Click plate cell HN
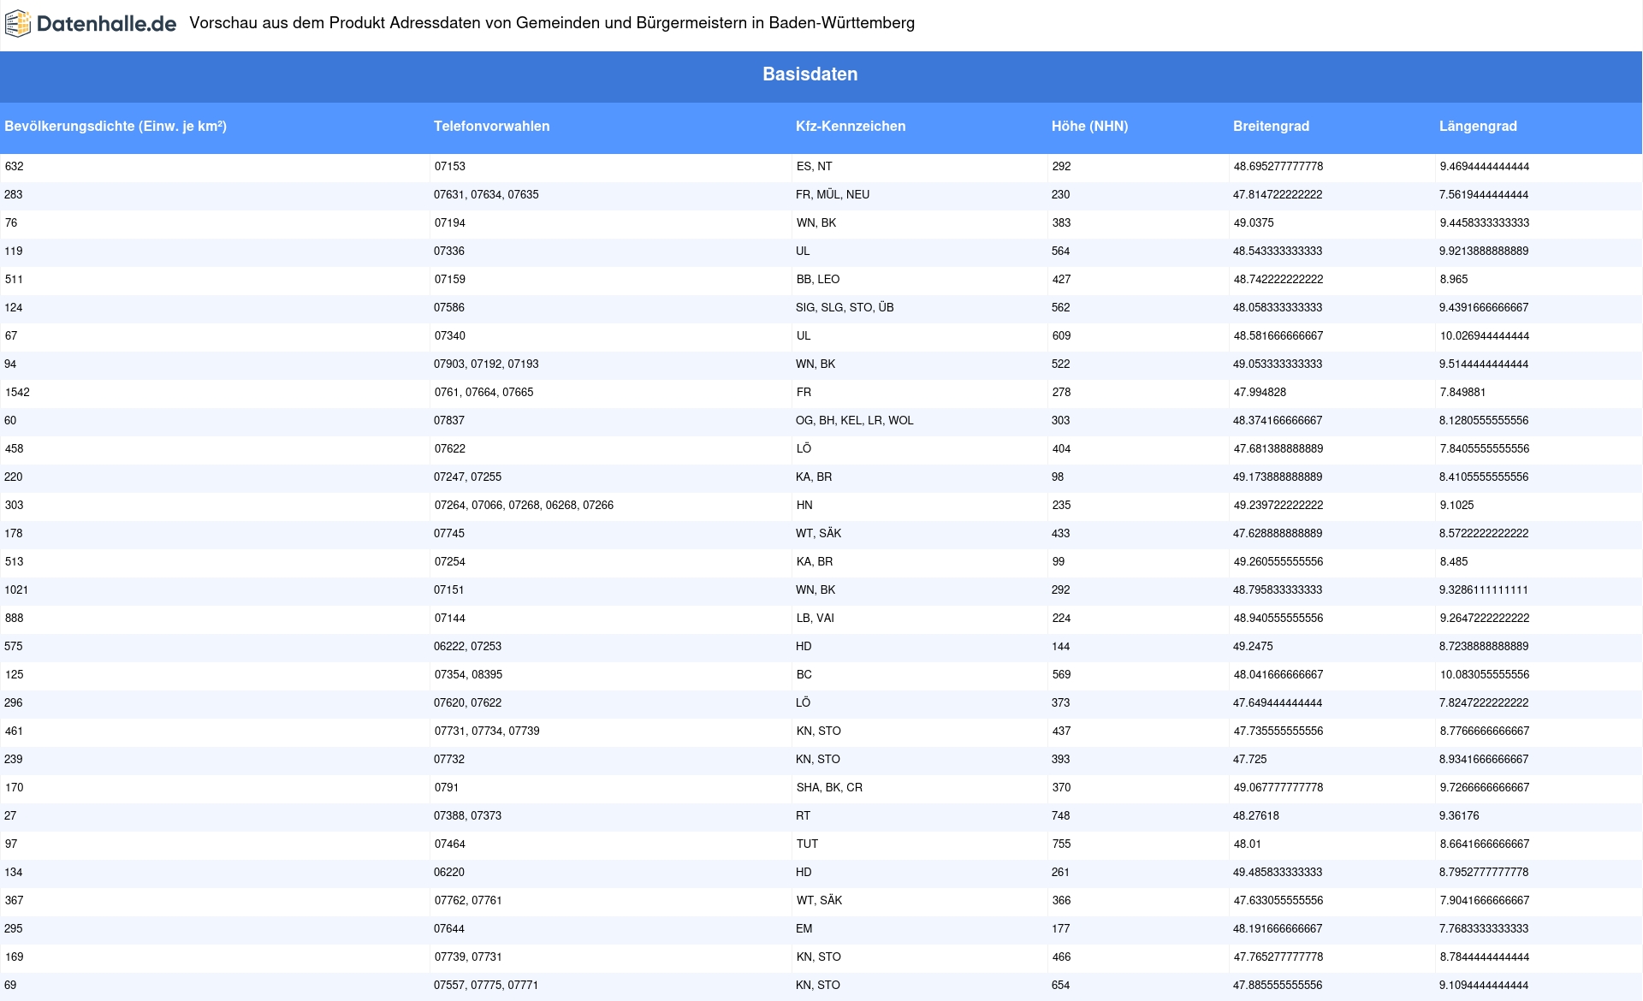The height and width of the screenshot is (1001, 1643). pyautogui.click(x=804, y=506)
